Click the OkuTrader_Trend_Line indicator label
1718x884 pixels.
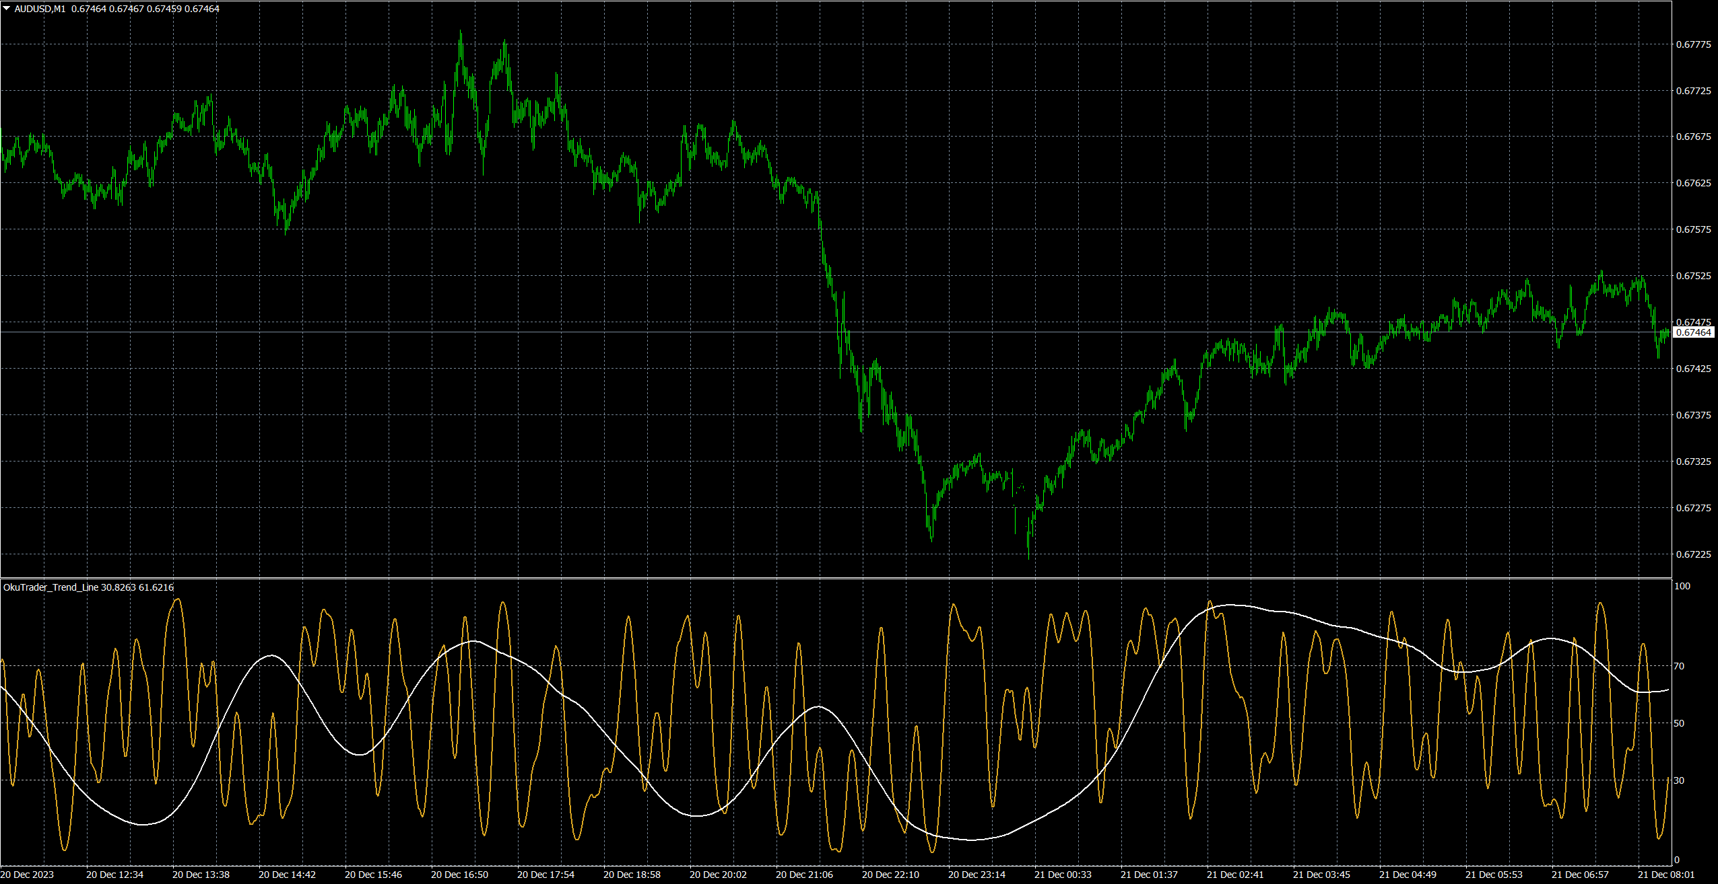[51, 587]
